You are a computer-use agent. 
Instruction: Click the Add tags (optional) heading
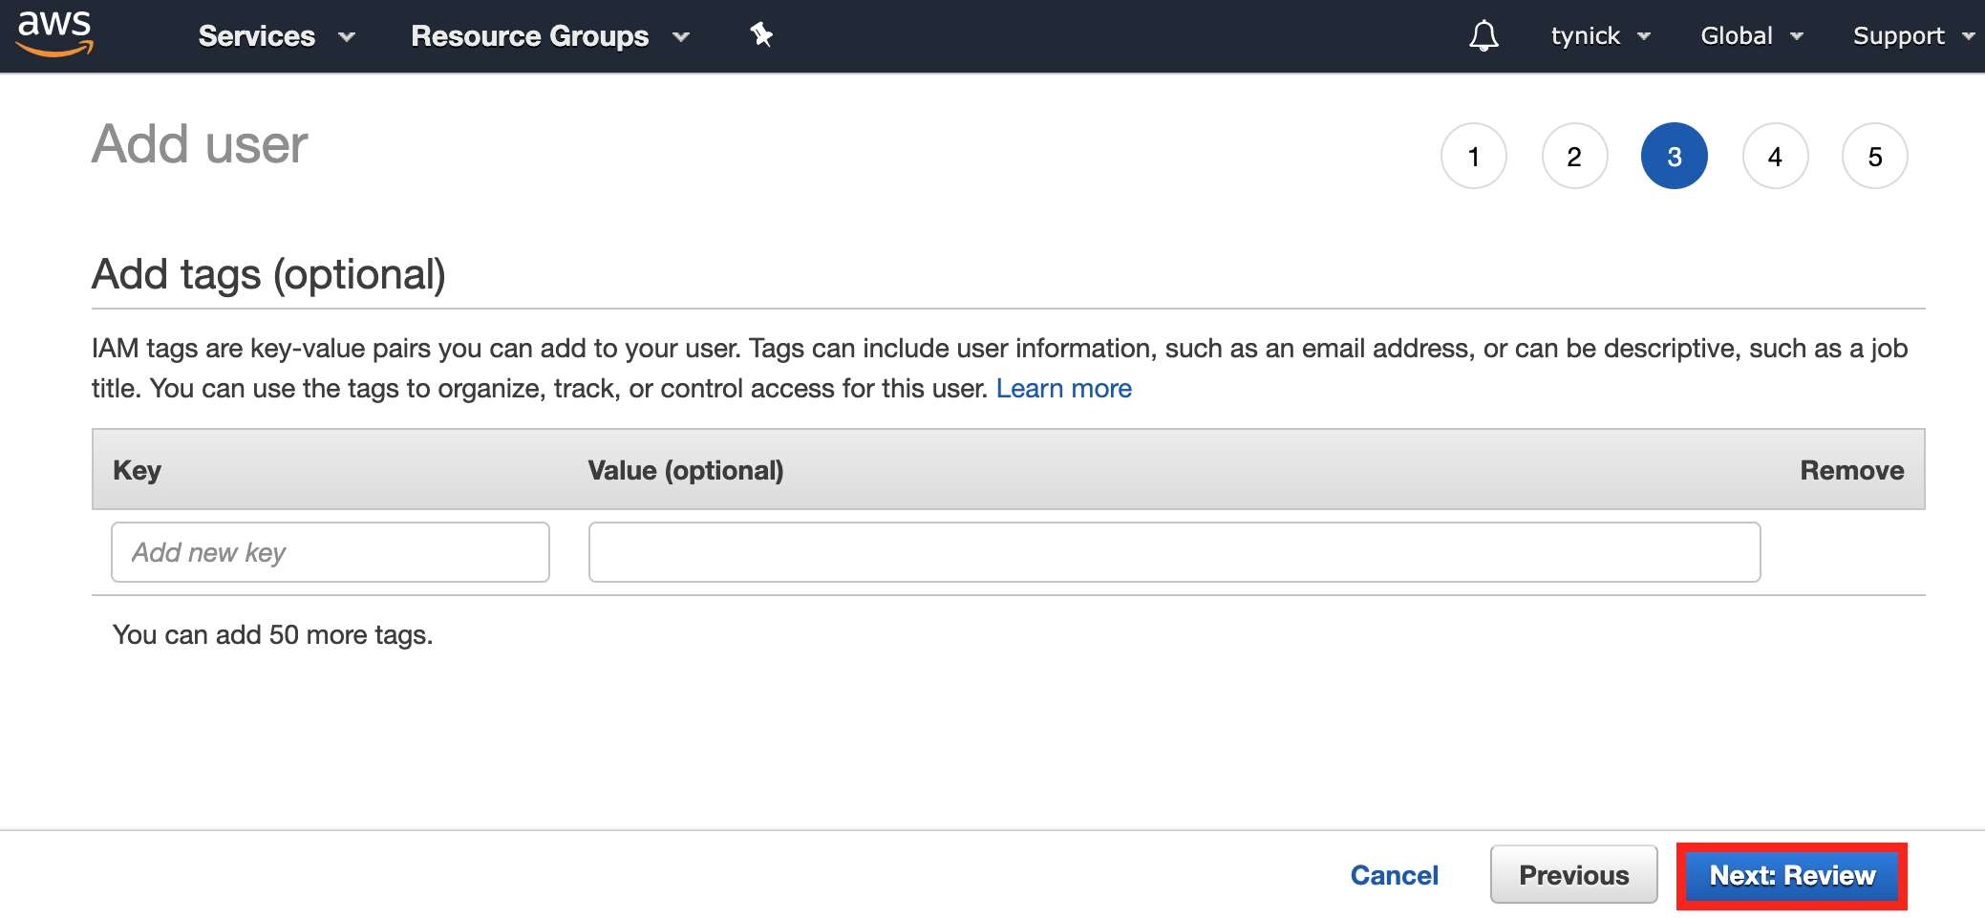pos(268,275)
